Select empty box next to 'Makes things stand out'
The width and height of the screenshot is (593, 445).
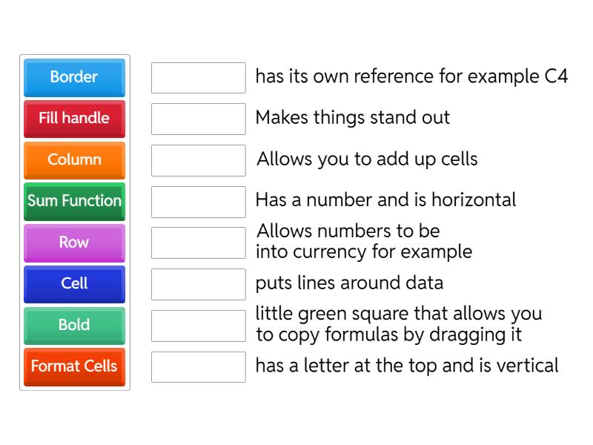[198, 119]
